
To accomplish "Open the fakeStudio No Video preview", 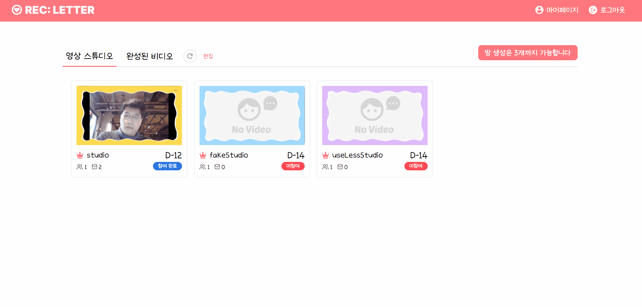I will [252, 115].
